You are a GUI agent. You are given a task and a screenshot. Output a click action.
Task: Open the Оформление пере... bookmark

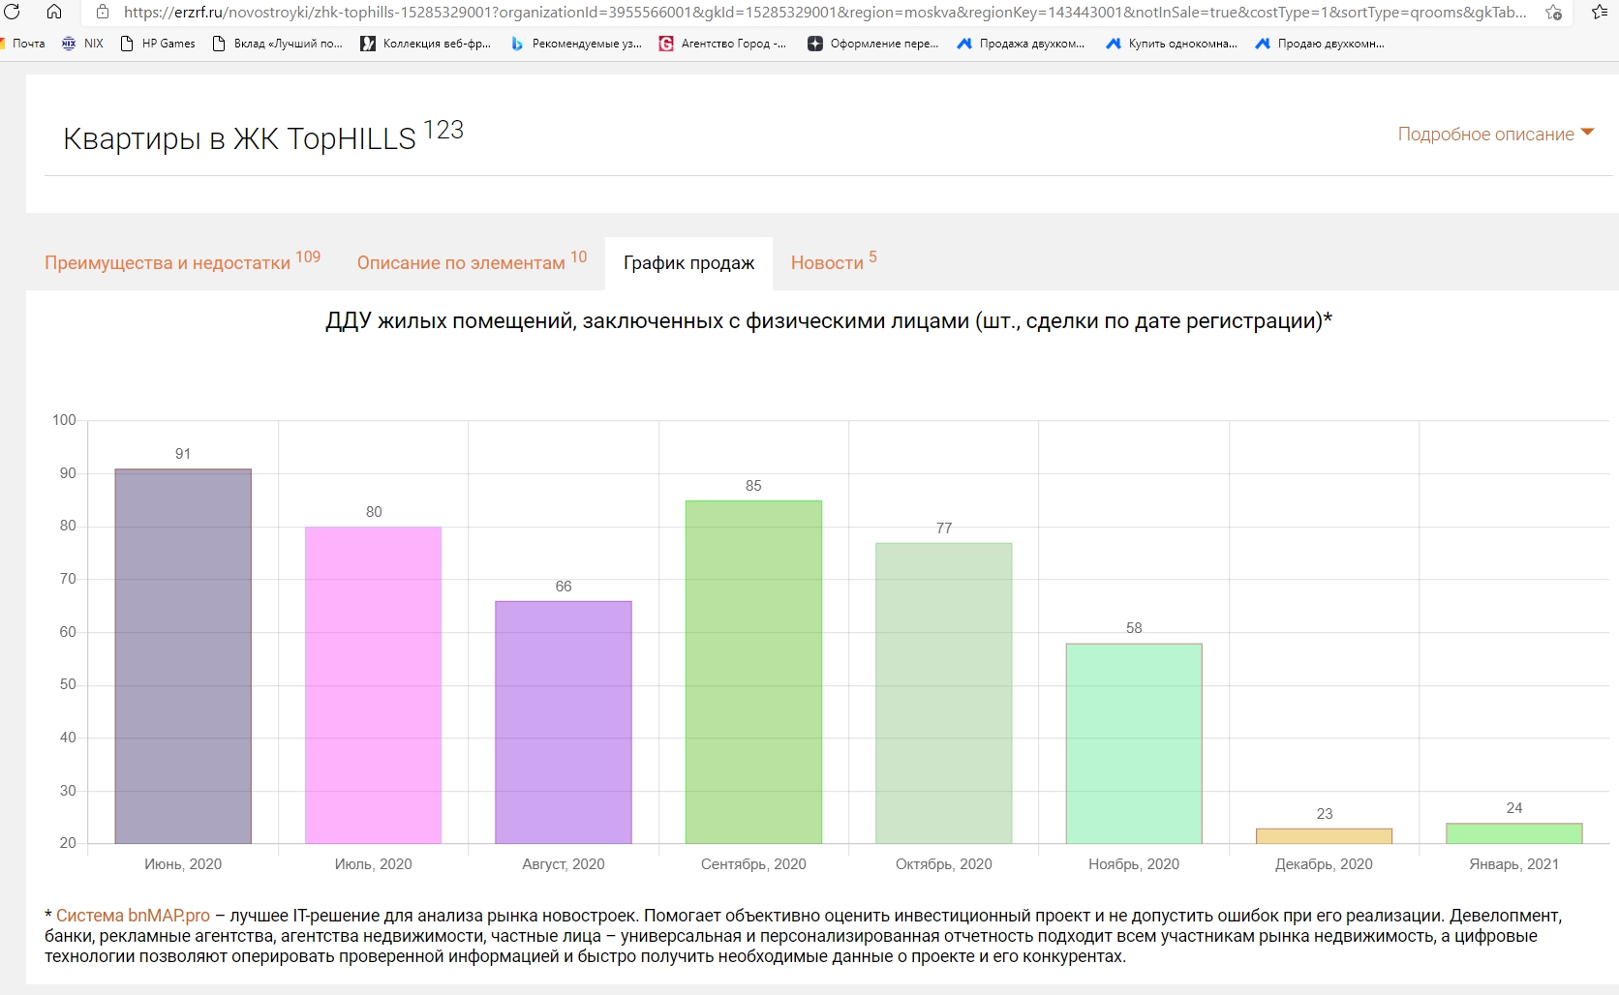[872, 44]
